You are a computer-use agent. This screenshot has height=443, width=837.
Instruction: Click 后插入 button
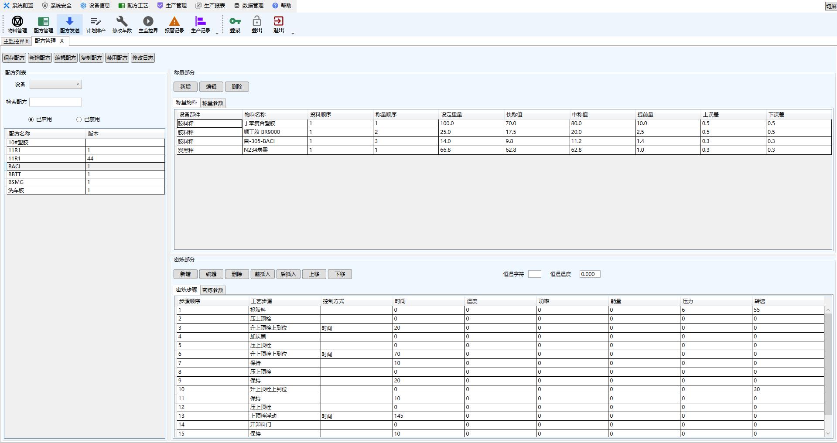pos(288,274)
